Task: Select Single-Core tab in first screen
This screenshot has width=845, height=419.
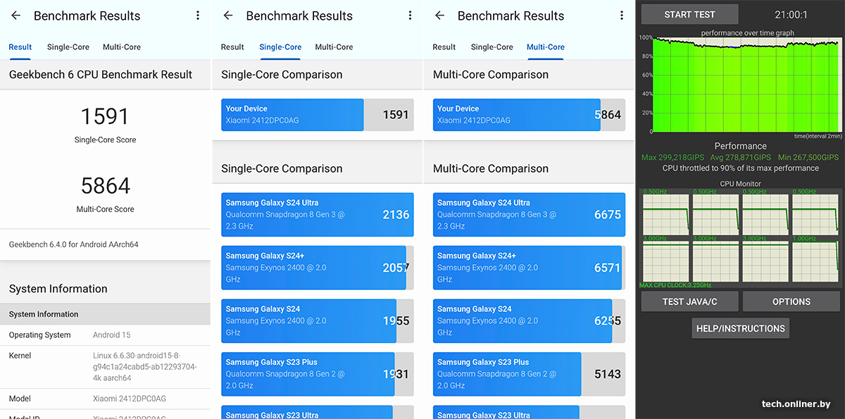Action: [x=68, y=47]
